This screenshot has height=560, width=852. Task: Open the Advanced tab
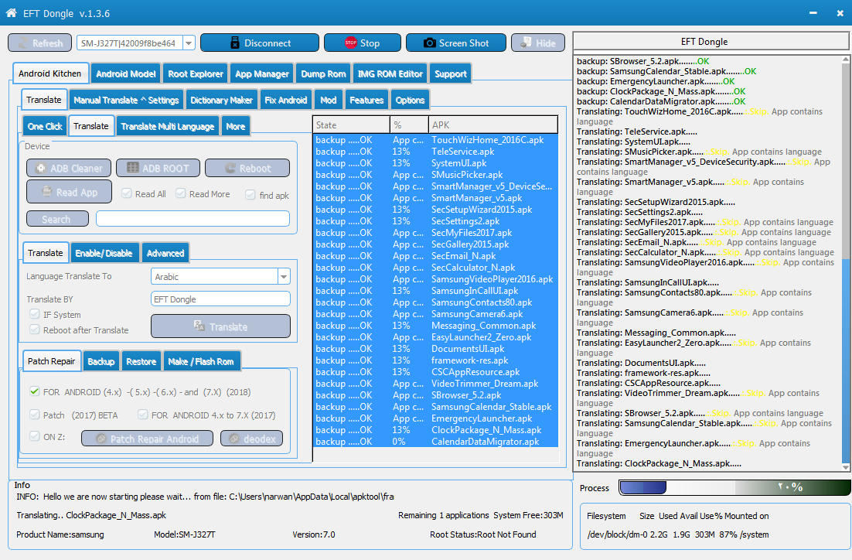coord(165,253)
